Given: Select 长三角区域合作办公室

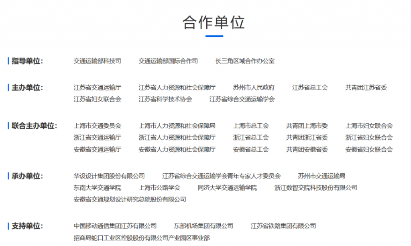Looking at the screenshot, I should point(245,61).
